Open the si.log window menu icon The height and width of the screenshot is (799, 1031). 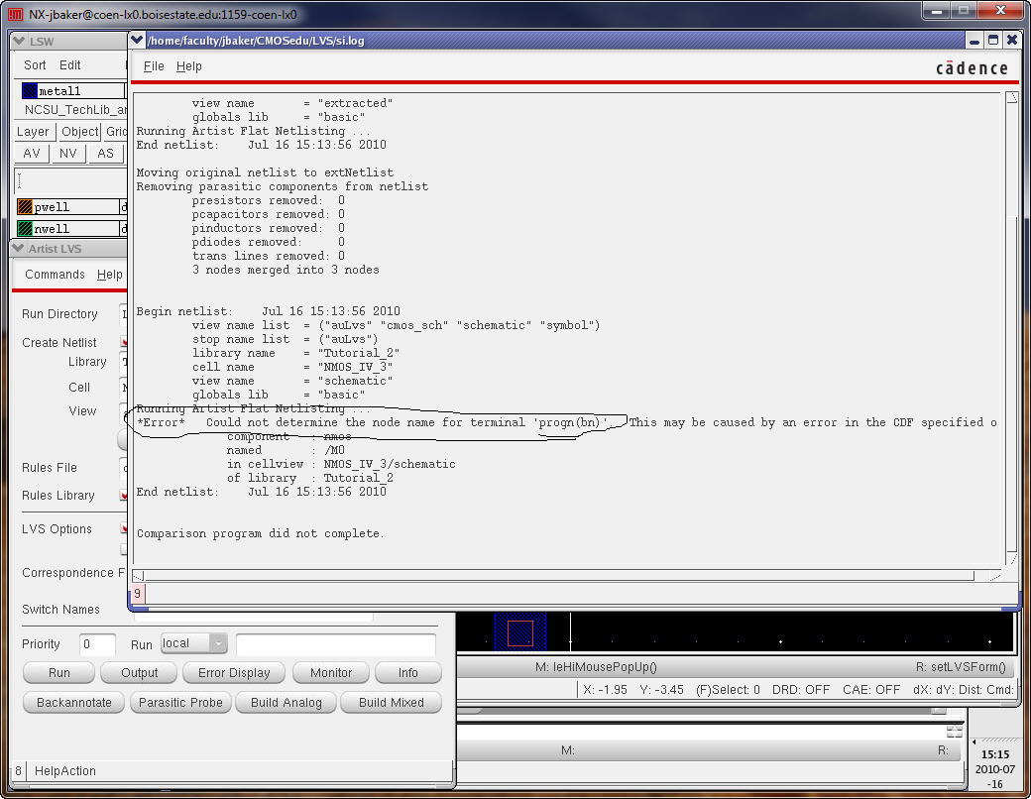(x=138, y=41)
